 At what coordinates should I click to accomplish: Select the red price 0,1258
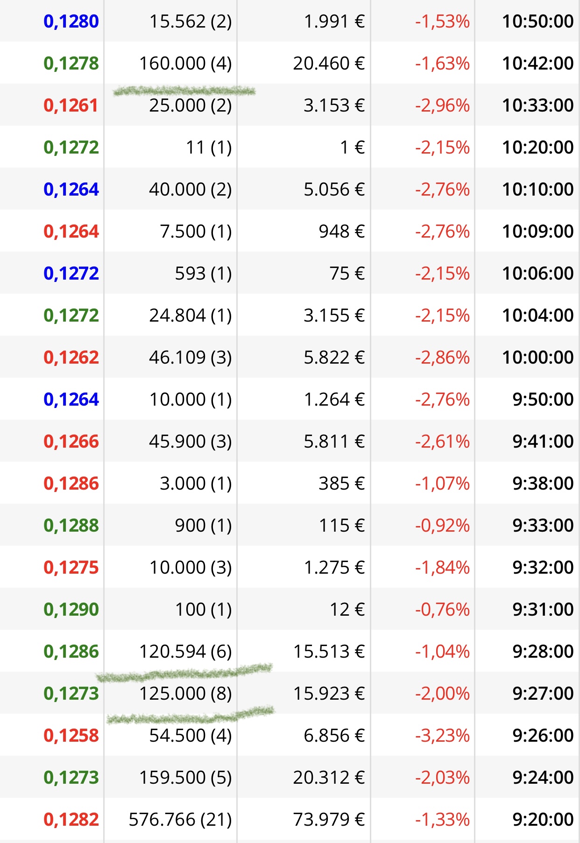pos(71,736)
